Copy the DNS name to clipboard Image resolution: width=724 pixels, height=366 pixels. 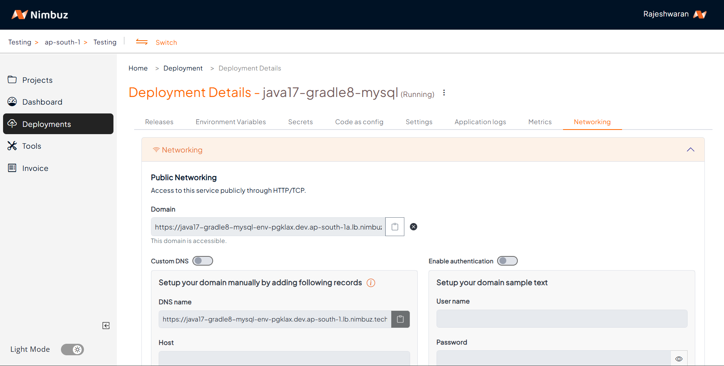tap(400, 319)
